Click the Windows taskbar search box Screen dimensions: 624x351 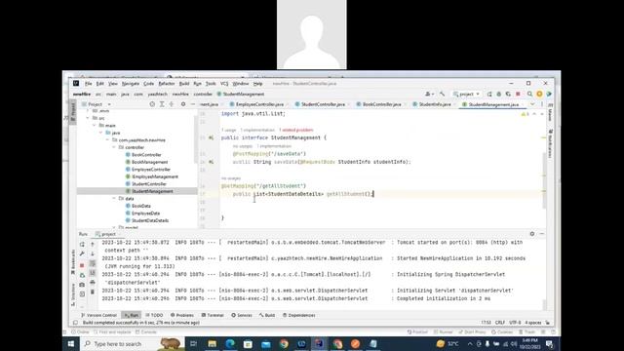coord(132,343)
